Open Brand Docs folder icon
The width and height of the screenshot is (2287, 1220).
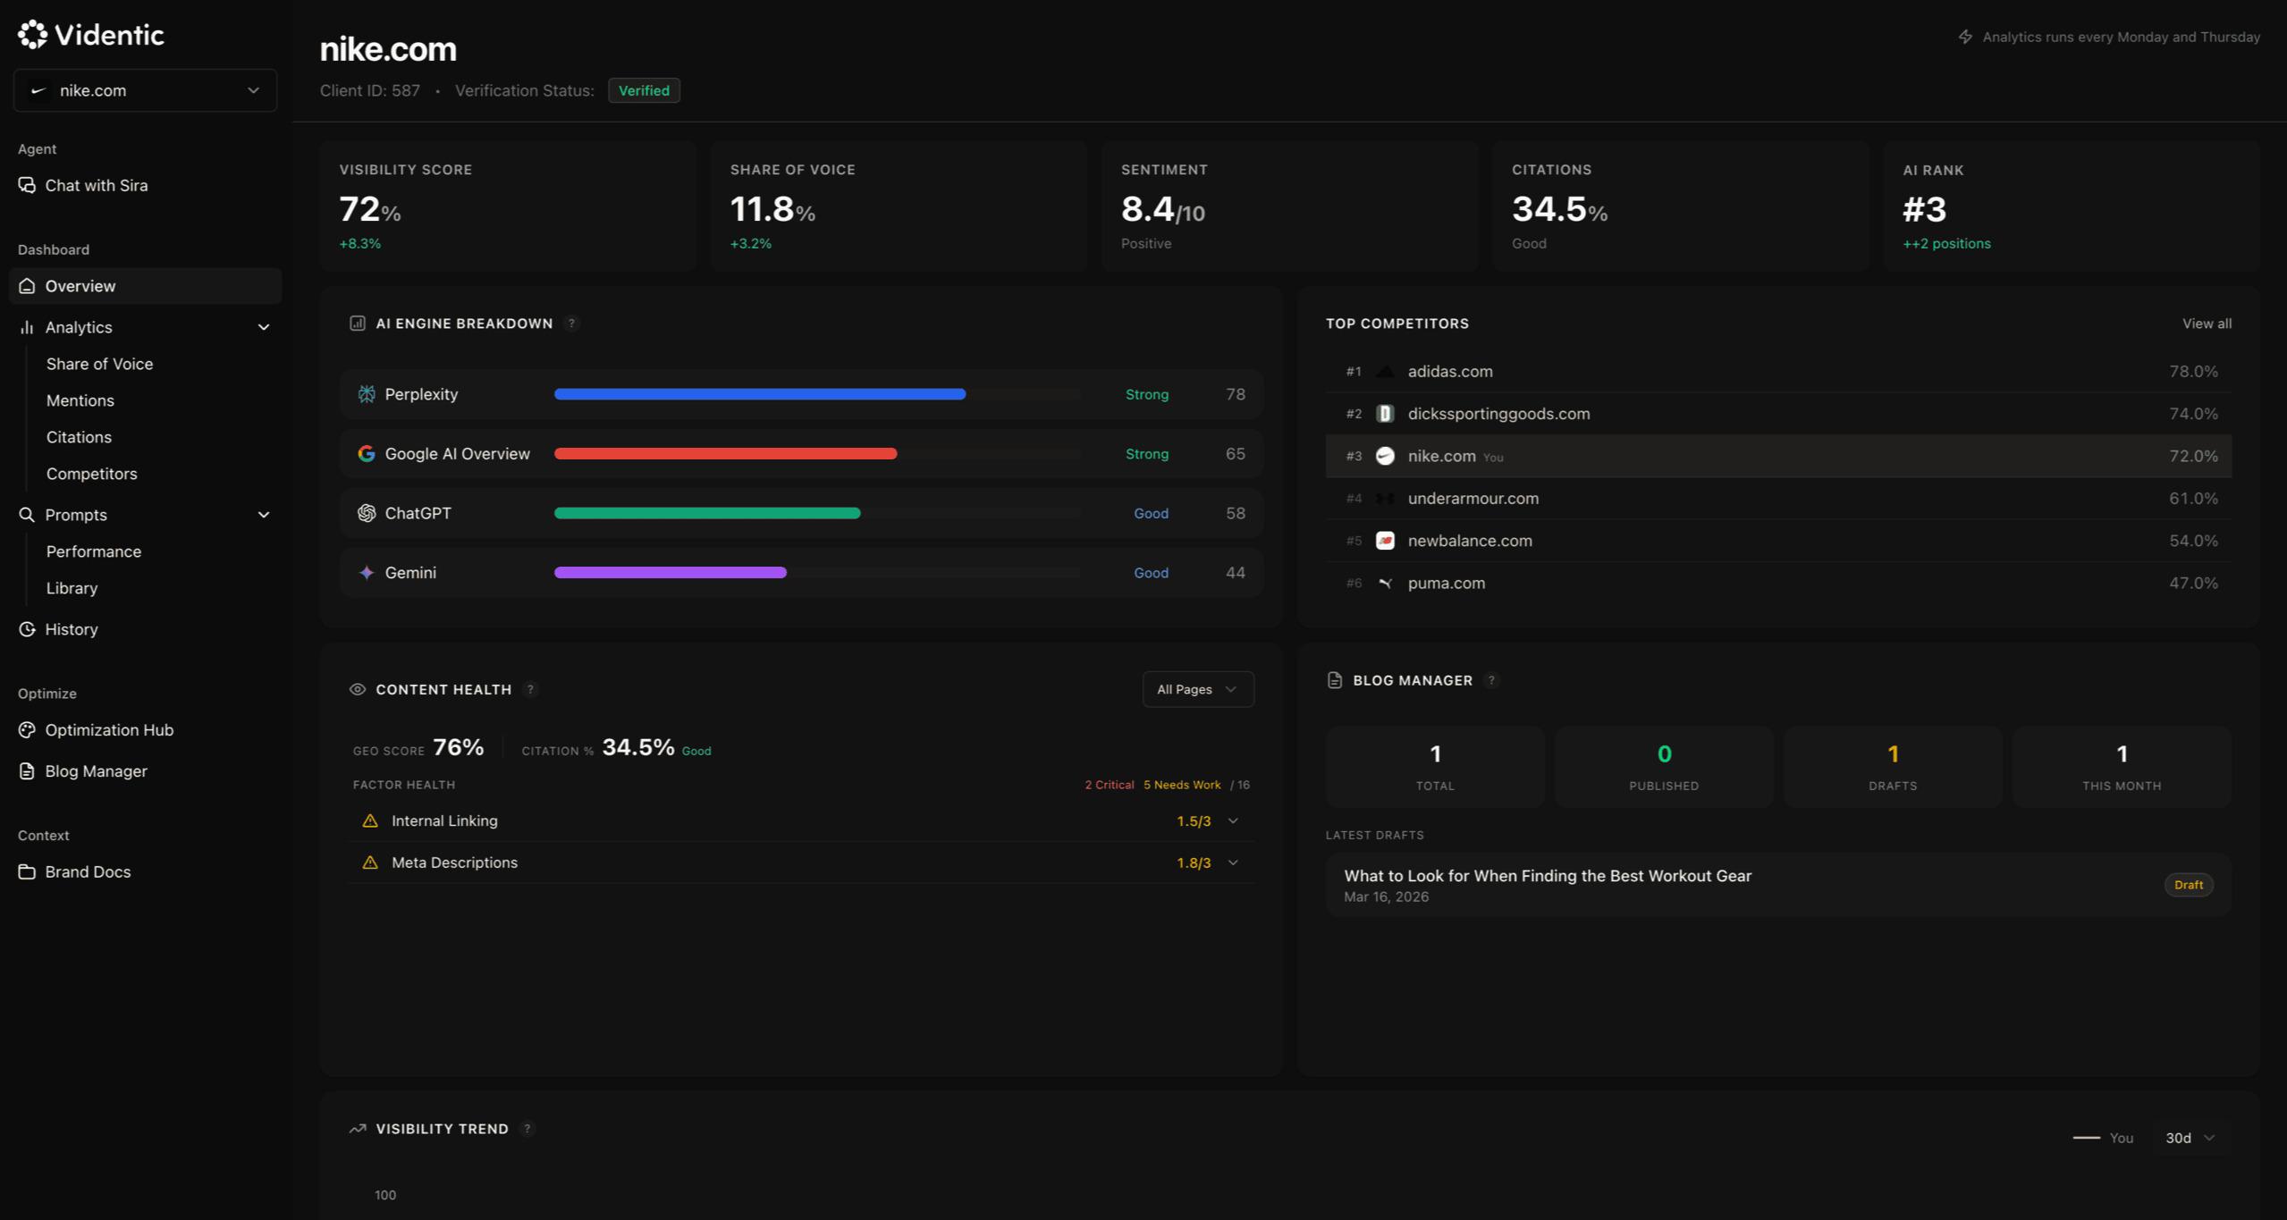[28, 871]
